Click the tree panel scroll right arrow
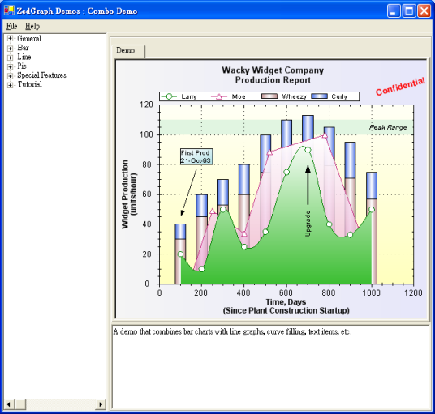The image size is (435, 414). (x=101, y=404)
